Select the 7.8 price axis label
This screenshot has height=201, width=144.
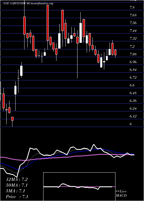pos(132,7)
